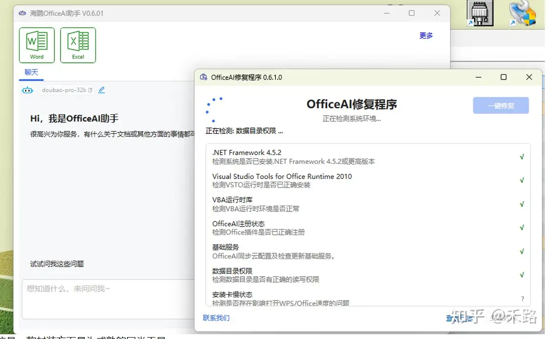Click the loading spinner in repair window
Viewport: 551px width, 339px height.
[214, 109]
